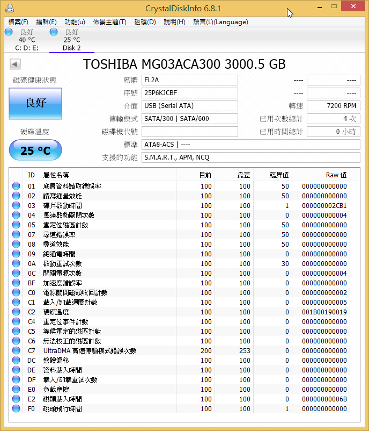The image size is (369, 431).
Task: Click the drive title TOSHIBA MG03ACA300 3000.5 GB
Action: pyautogui.click(x=184, y=64)
